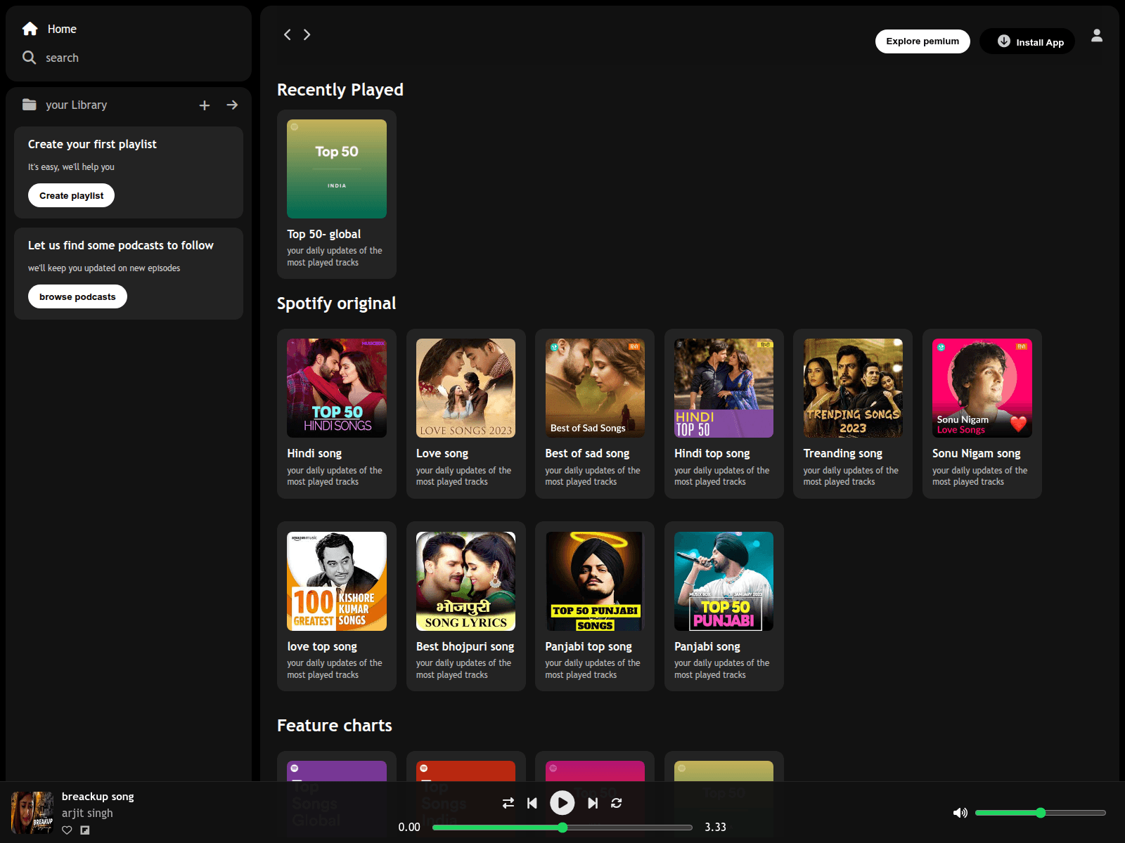Image resolution: width=1125 pixels, height=843 pixels.
Task: Expand library with the right arrow icon
Action: coord(232,105)
